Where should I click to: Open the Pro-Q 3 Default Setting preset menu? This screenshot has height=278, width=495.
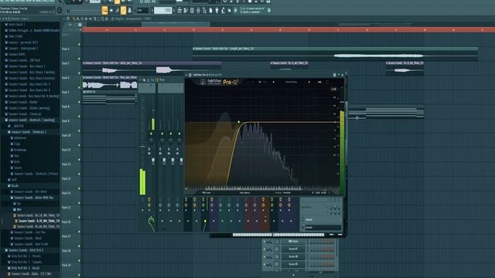tap(292, 82)
